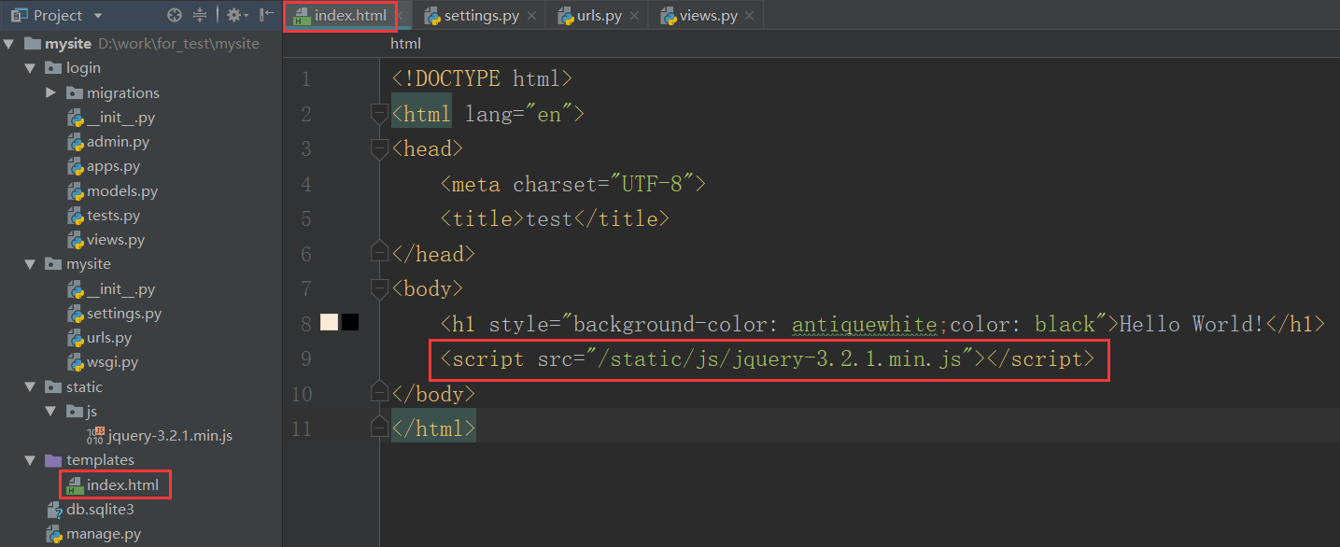Screen dimensions: 1340x547
Task: Collapse the static folder arrow
Action: [x=30, y=386]
